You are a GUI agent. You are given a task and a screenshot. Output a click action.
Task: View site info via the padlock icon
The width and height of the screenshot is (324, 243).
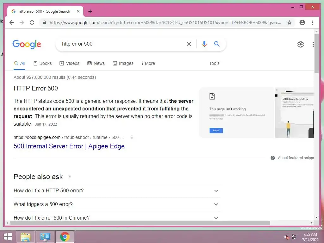click(44, 22)
